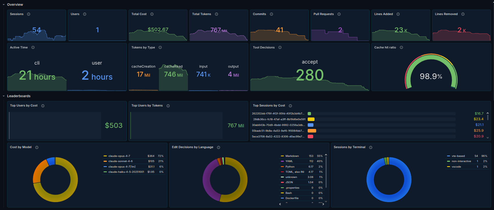This screenshot has width=494, height=210.
Task: Click the Top Users by Tokens info icon
Action: pos(168,106)
